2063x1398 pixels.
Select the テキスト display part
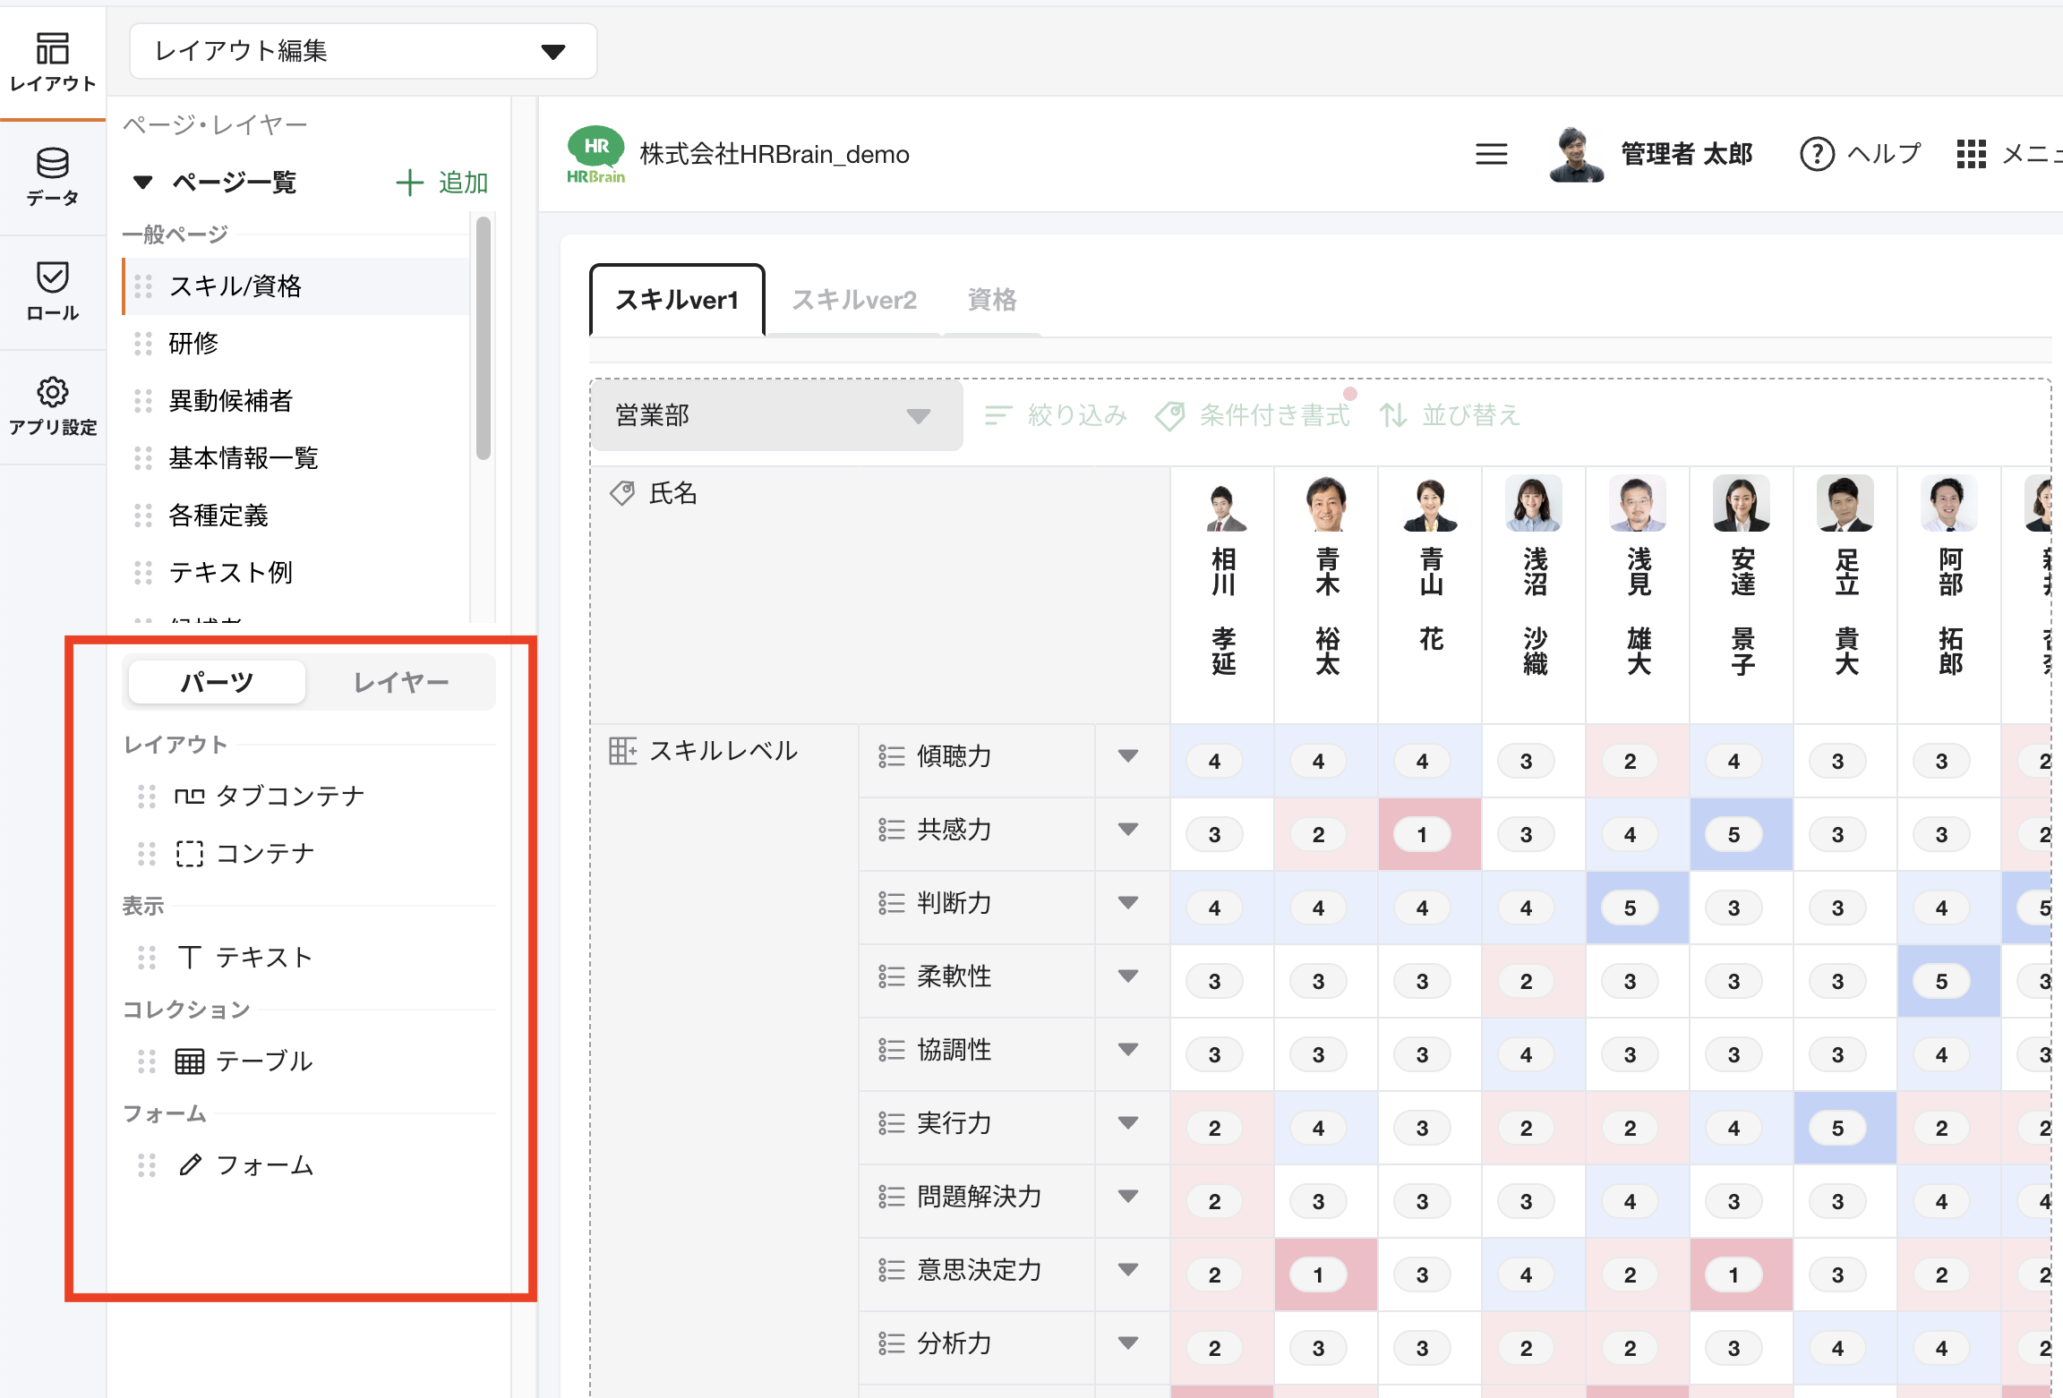point(262,957)
